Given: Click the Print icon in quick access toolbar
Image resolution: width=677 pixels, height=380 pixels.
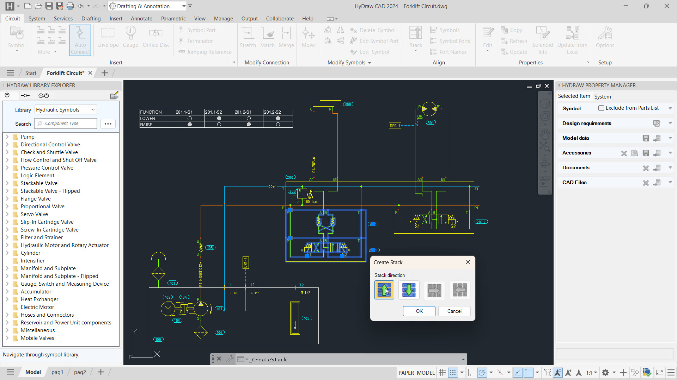Looking at the screenshot, I should click(x=70, y=6).
